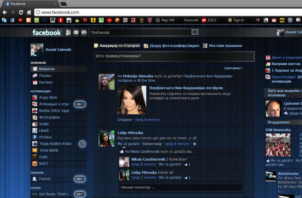
Task: Open BeloT app in sidebar
Action: [44, 164]
